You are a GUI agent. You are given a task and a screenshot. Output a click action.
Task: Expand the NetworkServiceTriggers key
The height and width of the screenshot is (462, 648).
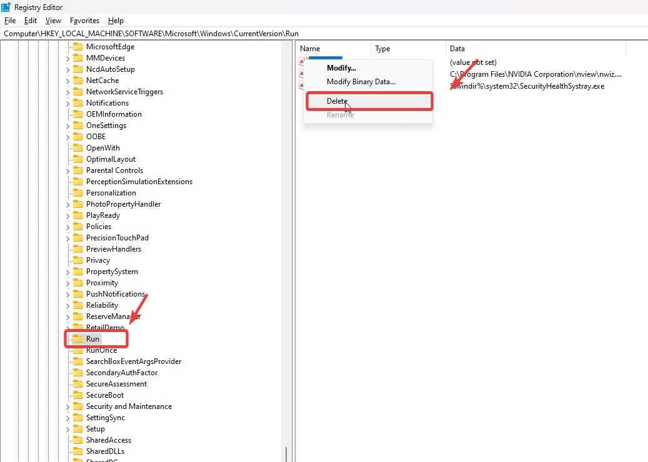(x=67, y=92)
